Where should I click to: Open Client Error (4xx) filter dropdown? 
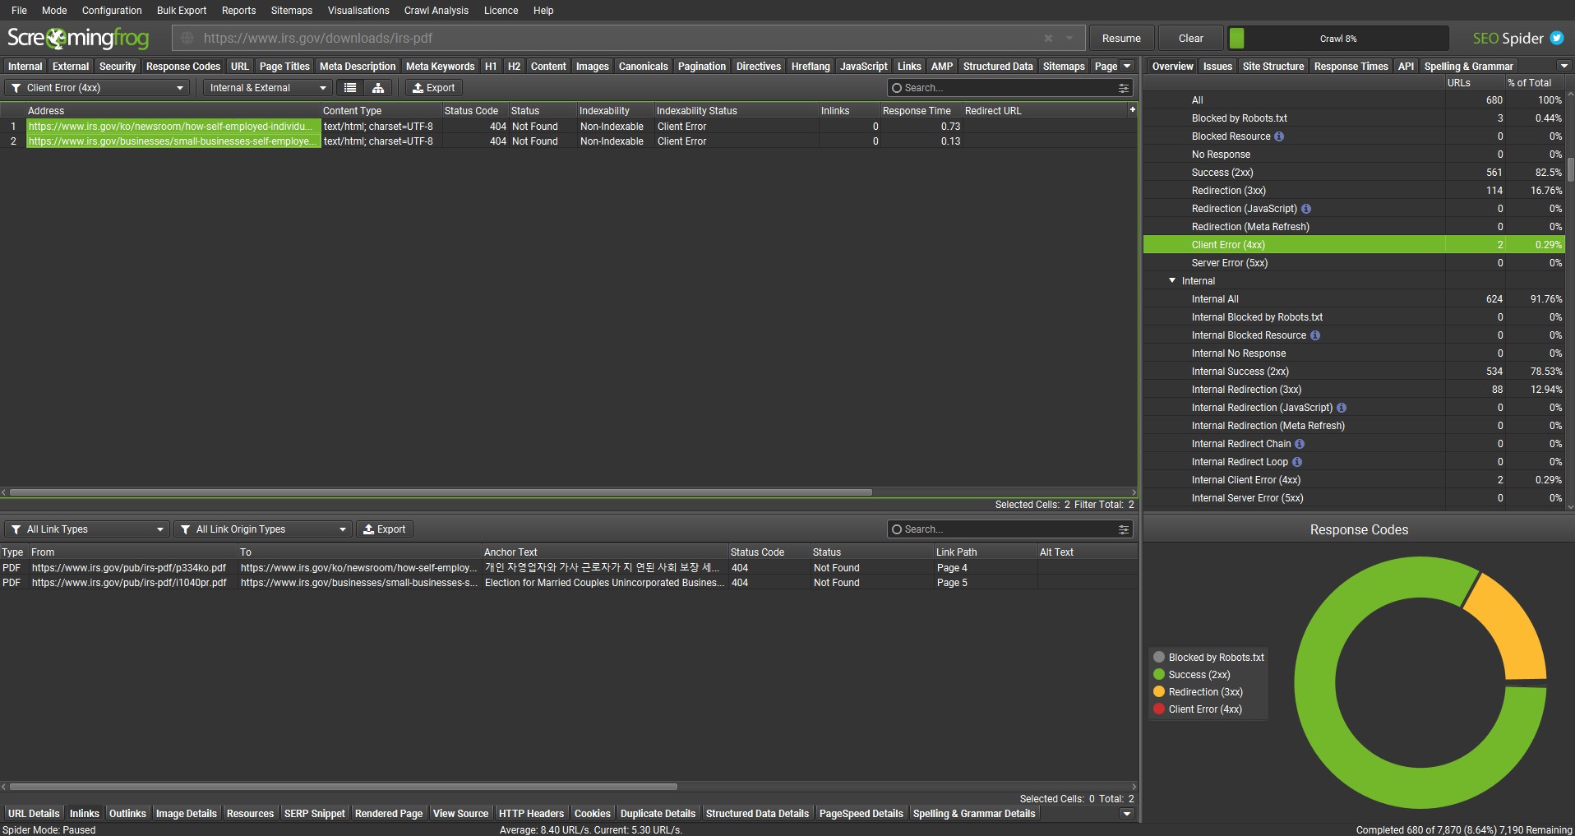click(x=97, y=88)
